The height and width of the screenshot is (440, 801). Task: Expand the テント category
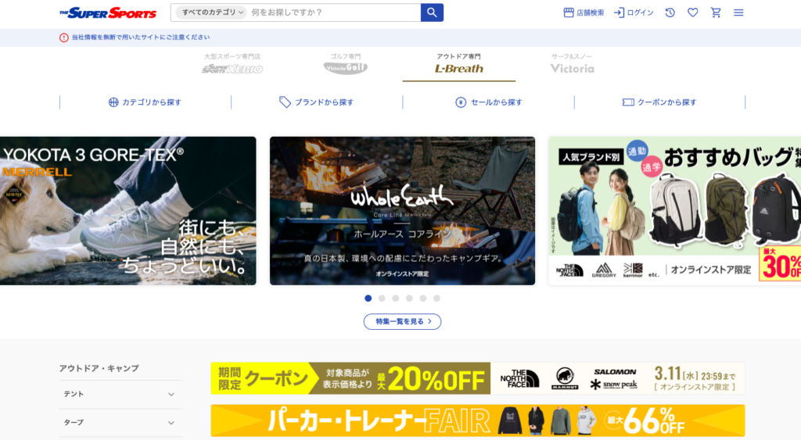(x=120, y=394)
